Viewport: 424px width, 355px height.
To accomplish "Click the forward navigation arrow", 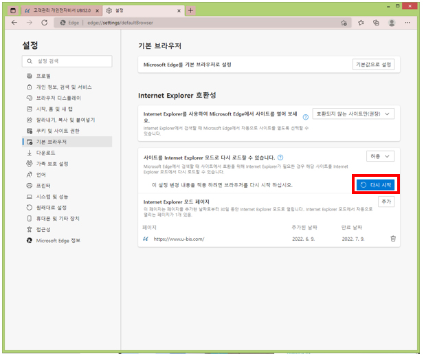I will click(30, 23).
